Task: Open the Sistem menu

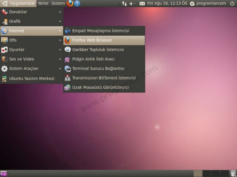Action: [x=58, y=3]
